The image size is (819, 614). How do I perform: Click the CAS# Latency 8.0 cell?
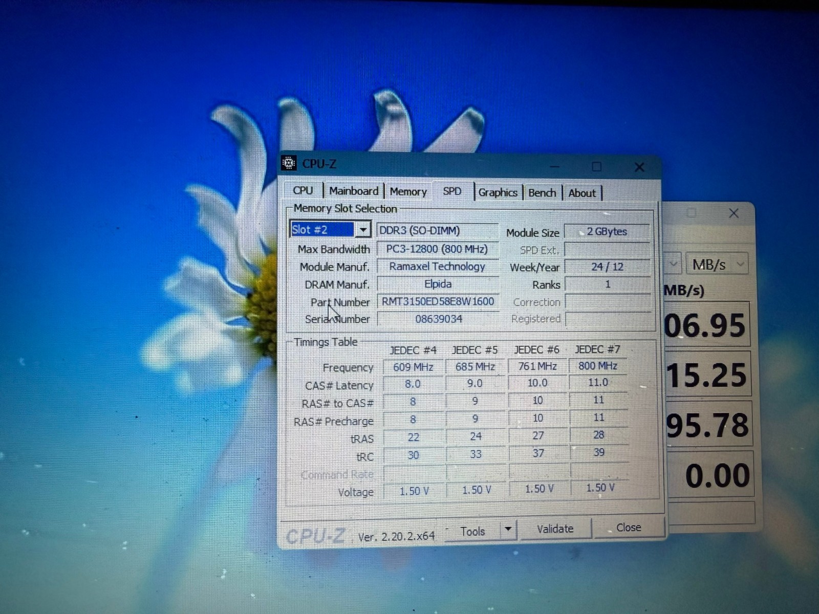pyautogui.click(x=413, y=384)
